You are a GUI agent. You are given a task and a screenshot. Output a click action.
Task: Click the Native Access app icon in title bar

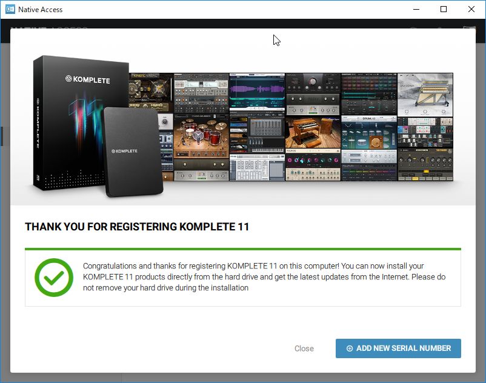tap(10, 9)
